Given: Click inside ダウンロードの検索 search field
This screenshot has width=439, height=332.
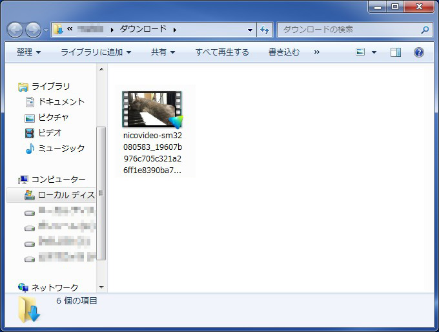Looking at the screenshot, I should click(x=349, y=30).
